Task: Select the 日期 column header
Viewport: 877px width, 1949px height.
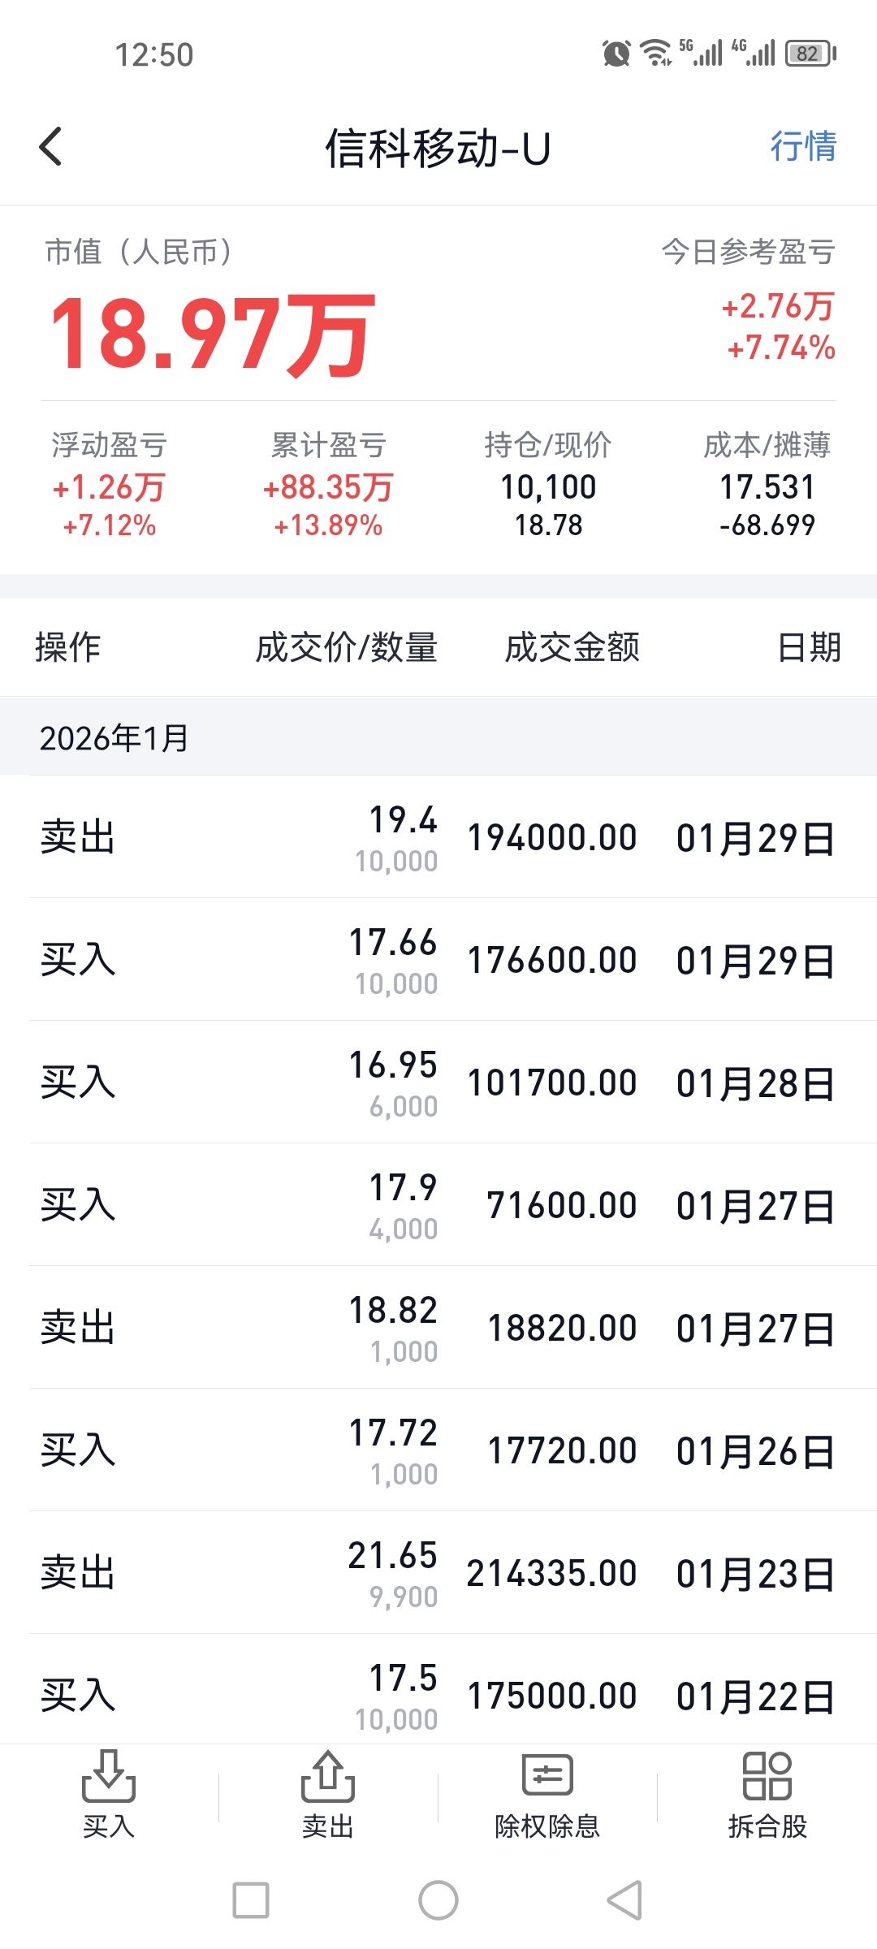Action: click(x=809, y=647)
